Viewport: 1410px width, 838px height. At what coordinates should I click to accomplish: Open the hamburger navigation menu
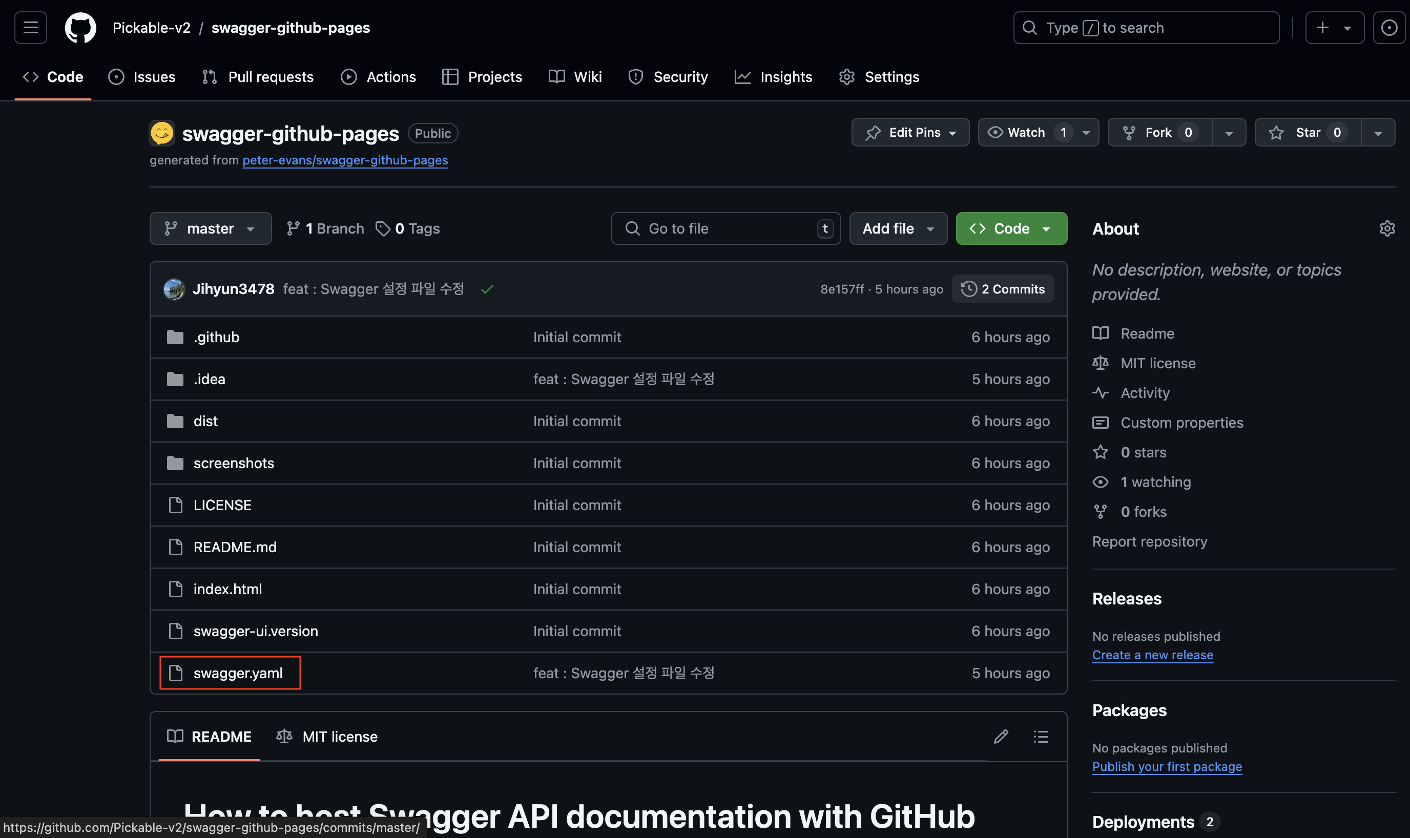click(x=31, y=28)
